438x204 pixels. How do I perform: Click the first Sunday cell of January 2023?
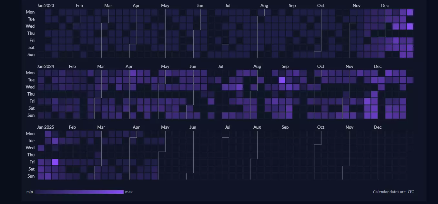[41, 54]
